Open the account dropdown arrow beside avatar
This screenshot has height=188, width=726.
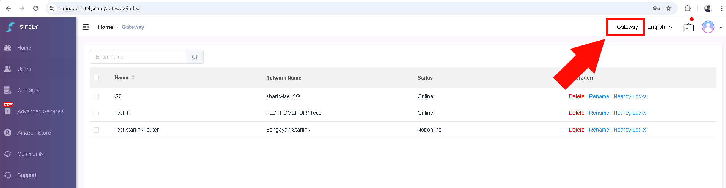click(x=721, y=27)
